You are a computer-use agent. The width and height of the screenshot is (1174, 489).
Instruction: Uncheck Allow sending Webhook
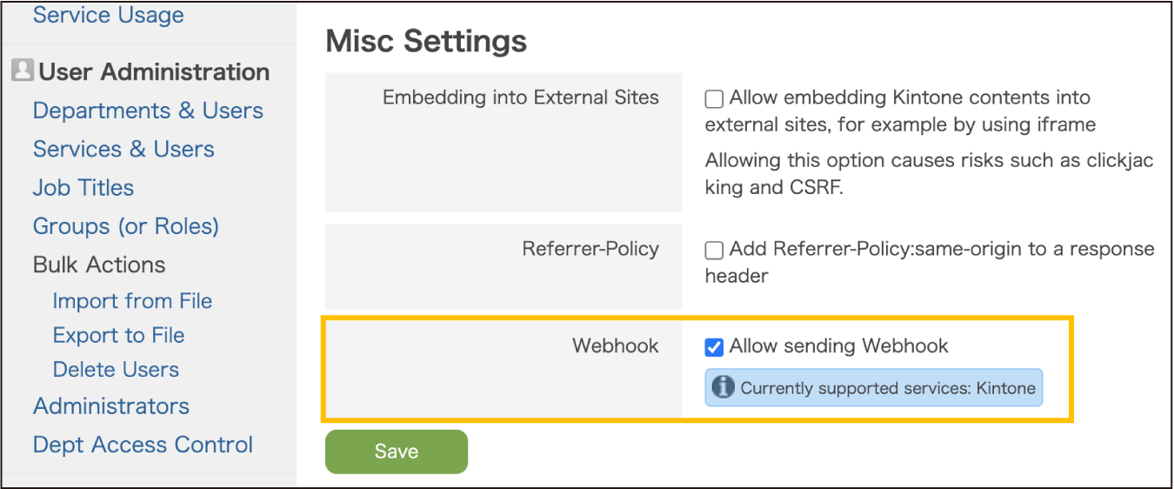[x=714, y=347]
